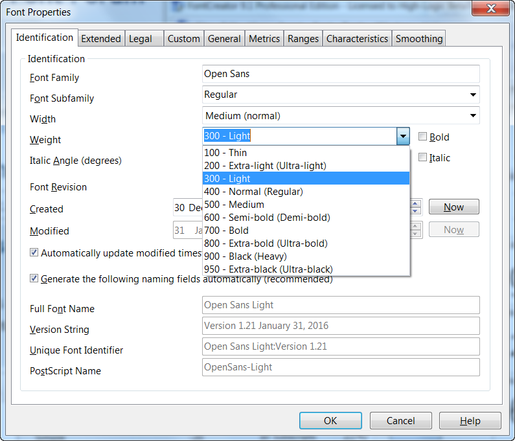Select the Identification tab
515x441 pixels.
45,38
